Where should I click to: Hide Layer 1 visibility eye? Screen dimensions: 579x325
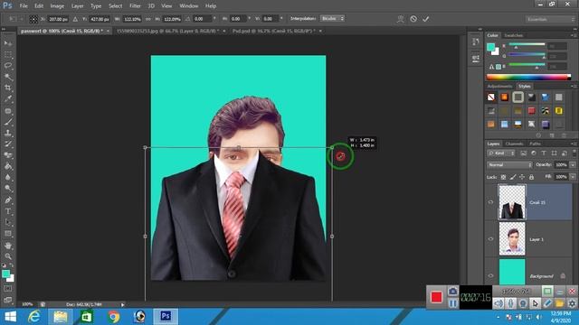pos(490,239)
